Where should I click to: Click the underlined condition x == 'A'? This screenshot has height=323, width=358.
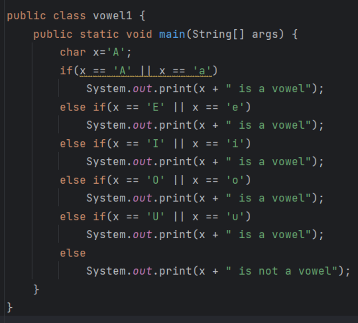tap(106, 71)
